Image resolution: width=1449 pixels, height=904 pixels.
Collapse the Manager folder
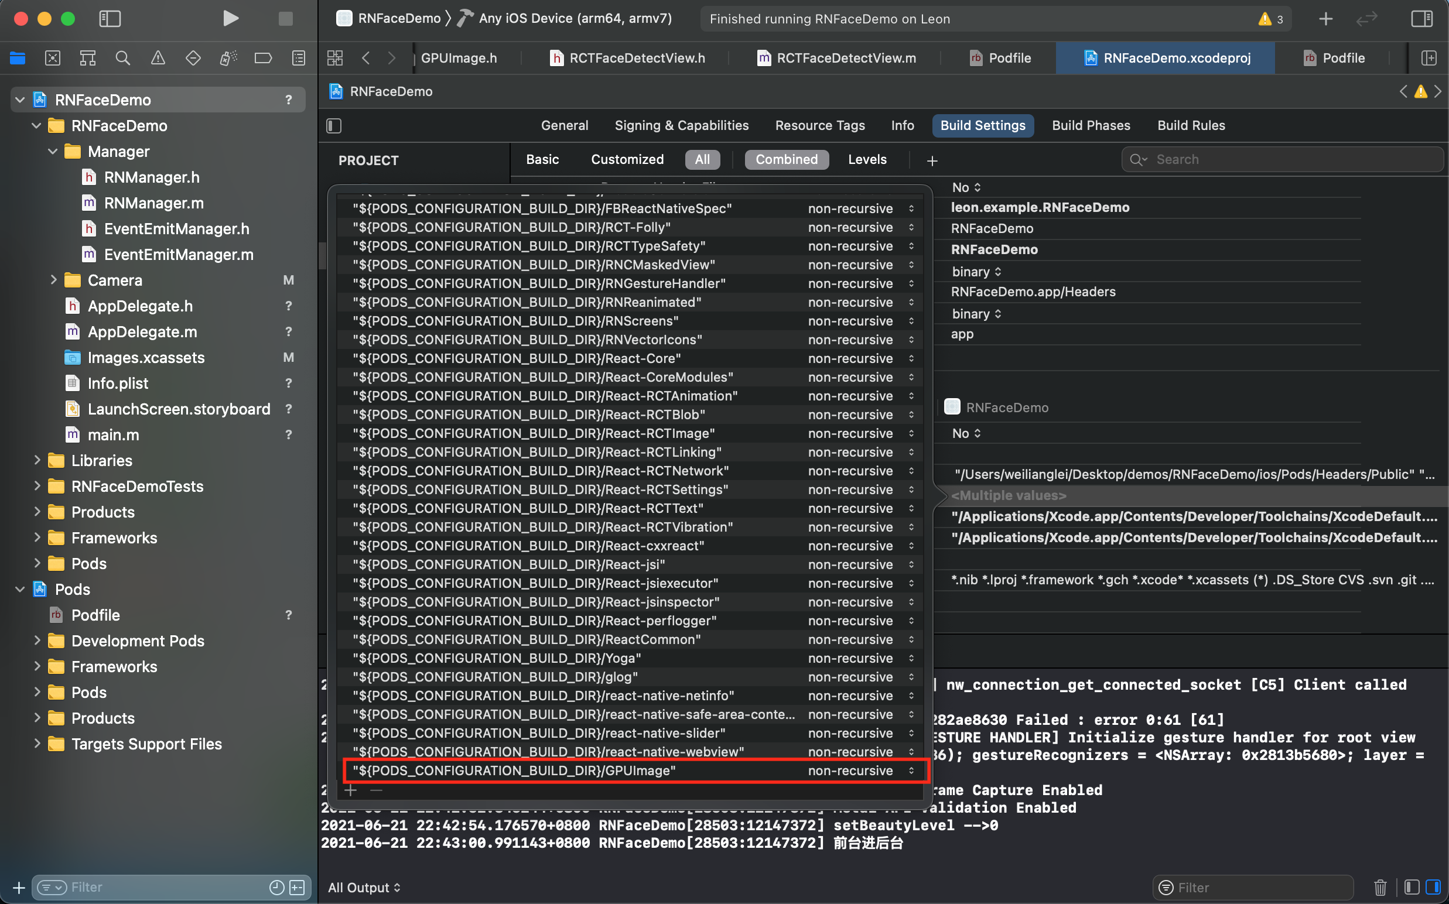[x=53, y=151]
